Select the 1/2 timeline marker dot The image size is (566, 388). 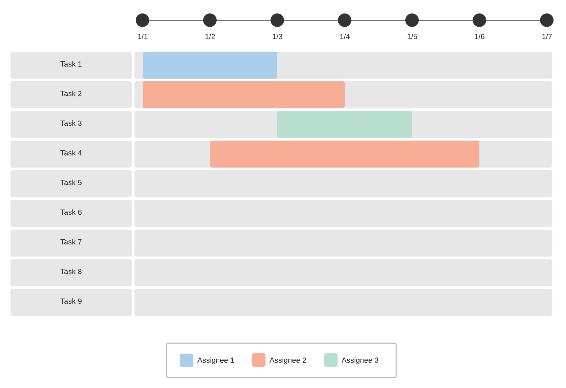pyautogui.click(x=210, y=20)
